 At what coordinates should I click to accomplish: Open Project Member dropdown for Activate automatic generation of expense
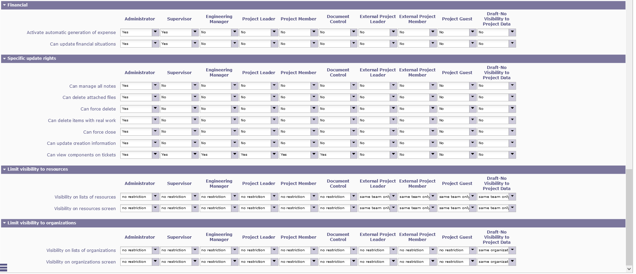click(x=314, y=32)
